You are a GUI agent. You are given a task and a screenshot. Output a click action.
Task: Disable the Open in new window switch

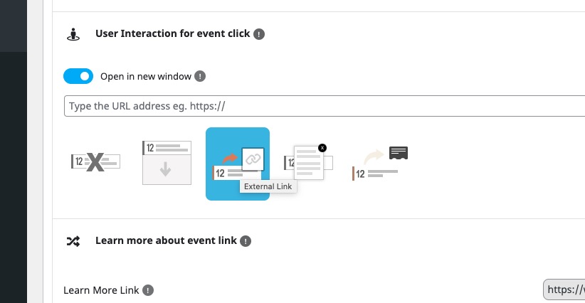point(78,76)
